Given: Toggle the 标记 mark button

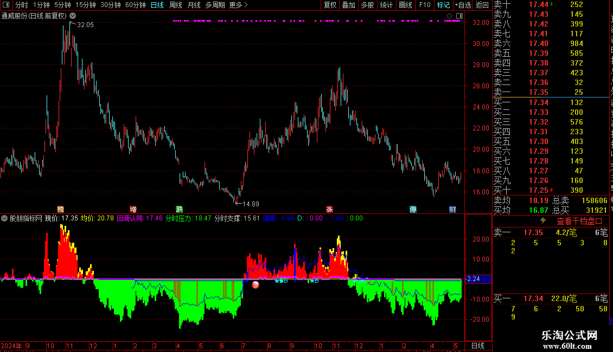Looking at the screenshot, I should point(443,5).
